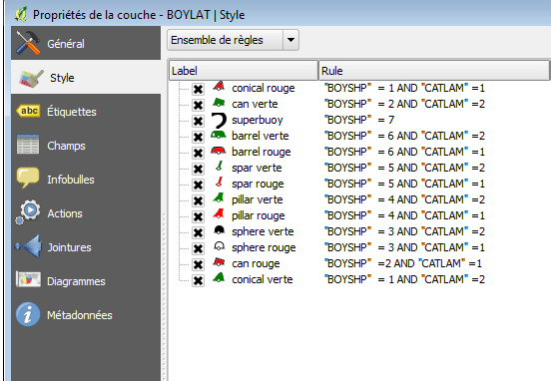The height and width of the screenshot is (381, 551).
Task: Click rule "BOYSHP" =2 AND "CATLAM" =1
Action: tap(403, 263)
